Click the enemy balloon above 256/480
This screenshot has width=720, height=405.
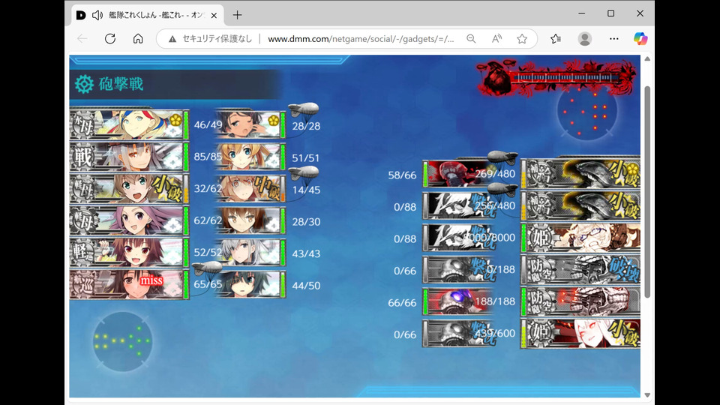(x=502, y=189)
